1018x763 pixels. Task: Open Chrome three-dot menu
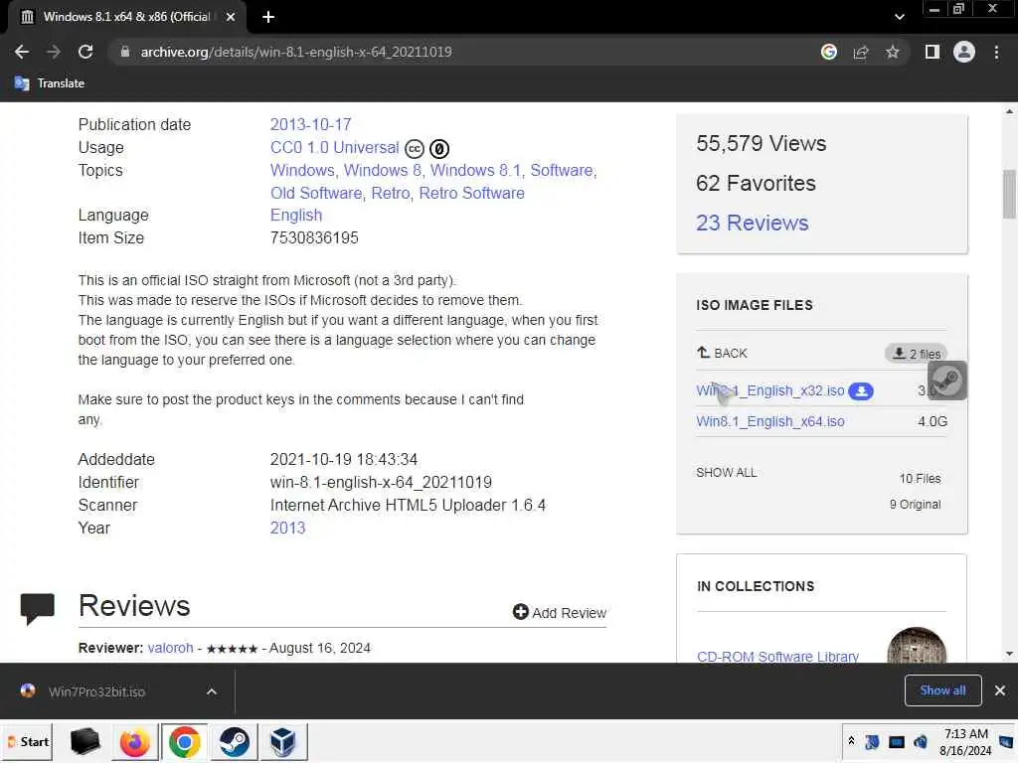(x=996, y=52)
